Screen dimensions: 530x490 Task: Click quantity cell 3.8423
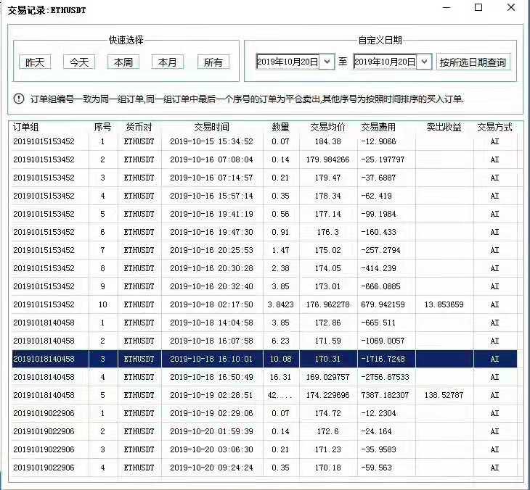[x=280, y=304]
